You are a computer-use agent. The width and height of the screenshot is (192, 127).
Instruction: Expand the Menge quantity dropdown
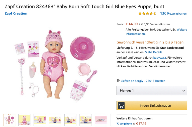pyautogui.click(x=152, y=90)
